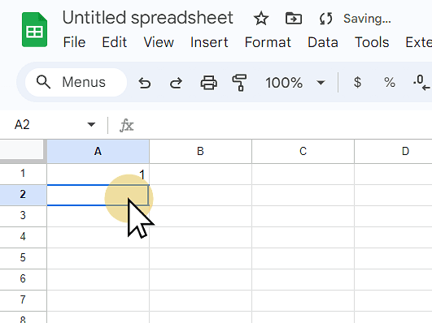Open the View menu

[159, 42]
